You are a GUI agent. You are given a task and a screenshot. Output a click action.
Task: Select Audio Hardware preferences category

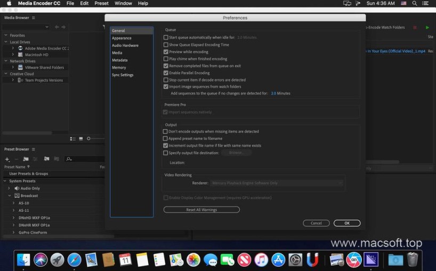[x=125, y=45]
